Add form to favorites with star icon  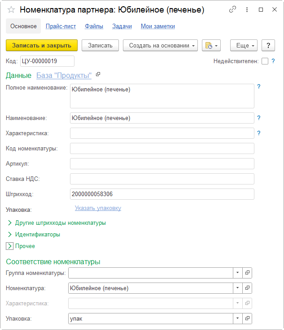tap(11, 10)
